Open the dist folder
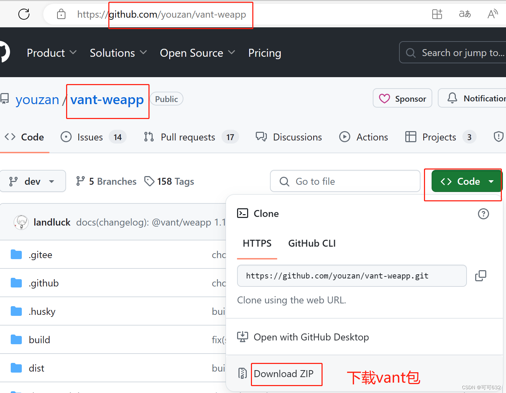Image resolution: width=506 pixels, height=393 pixels. point(36,368)
